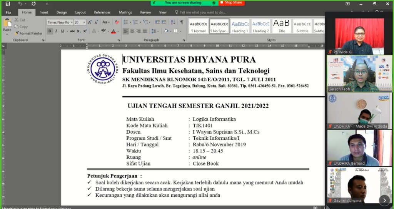The height and width of the screenshot is (209, 394).
Task: Click the Tell me what you want field
Action: click(x=200, y=12)
